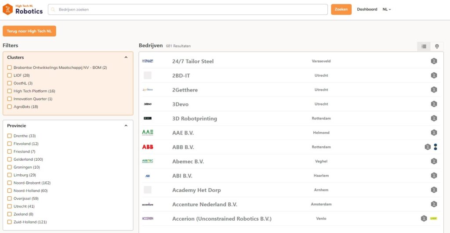Click robotics badge on 3Devo row
Screen dimensions: 450x233
[x=434, y=104]
